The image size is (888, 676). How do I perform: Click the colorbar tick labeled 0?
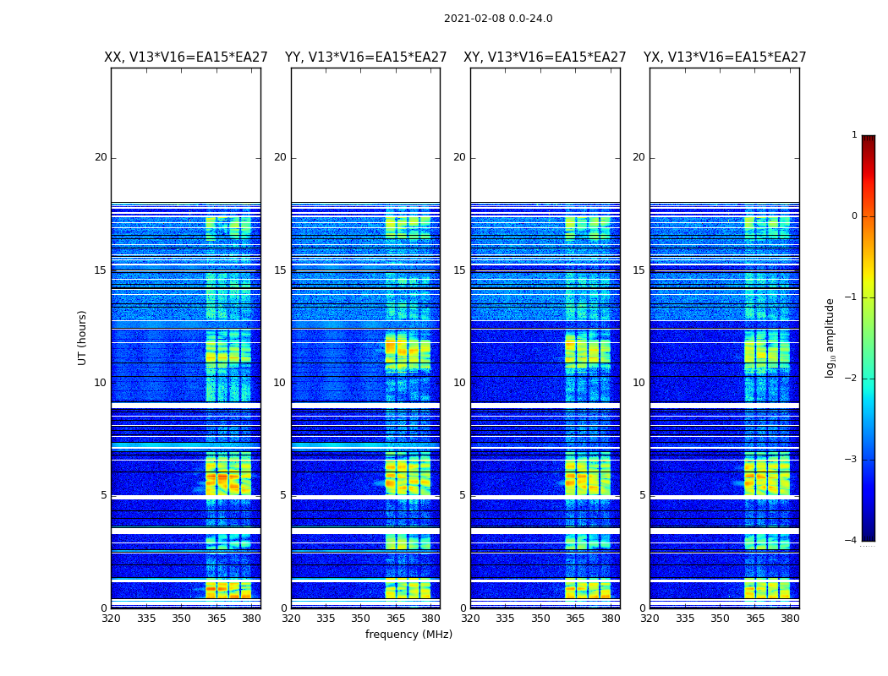point(854,216)
